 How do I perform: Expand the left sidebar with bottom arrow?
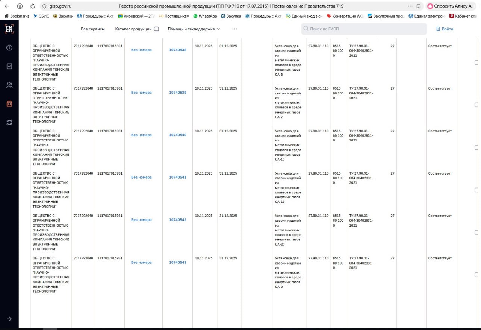9,319
